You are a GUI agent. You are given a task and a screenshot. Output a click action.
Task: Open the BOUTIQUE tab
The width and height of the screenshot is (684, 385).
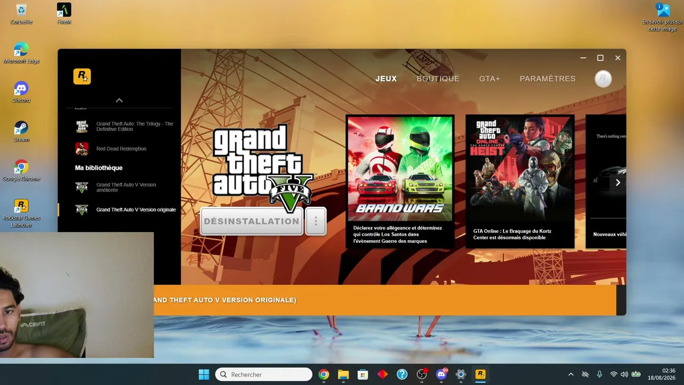click(x=438, y=79)
